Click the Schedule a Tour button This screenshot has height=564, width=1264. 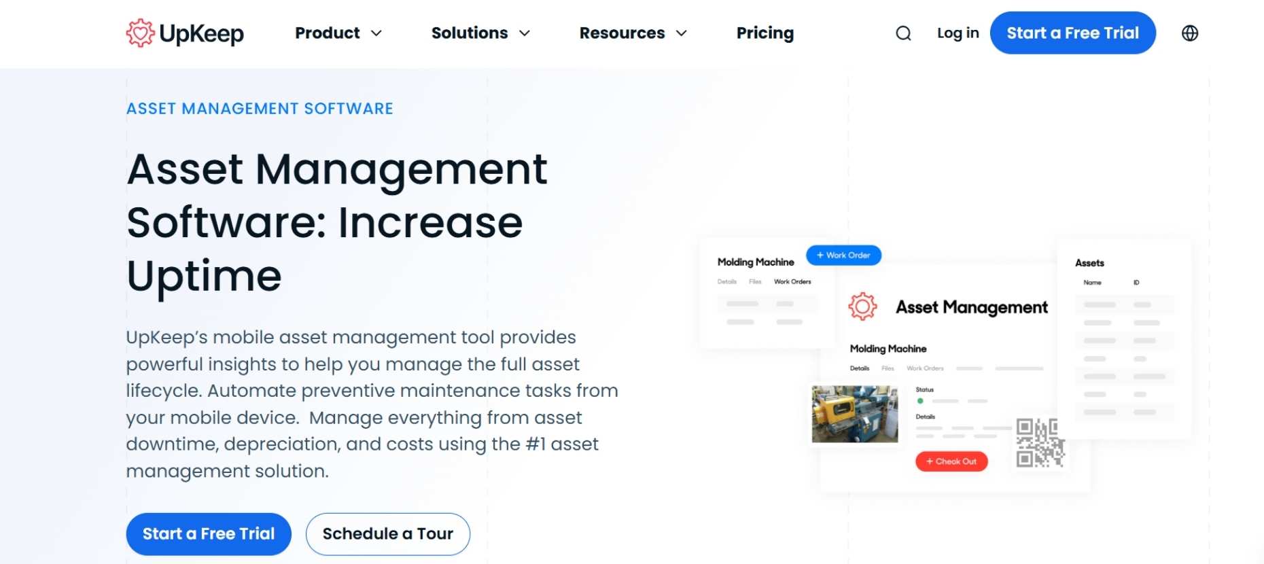387,534
